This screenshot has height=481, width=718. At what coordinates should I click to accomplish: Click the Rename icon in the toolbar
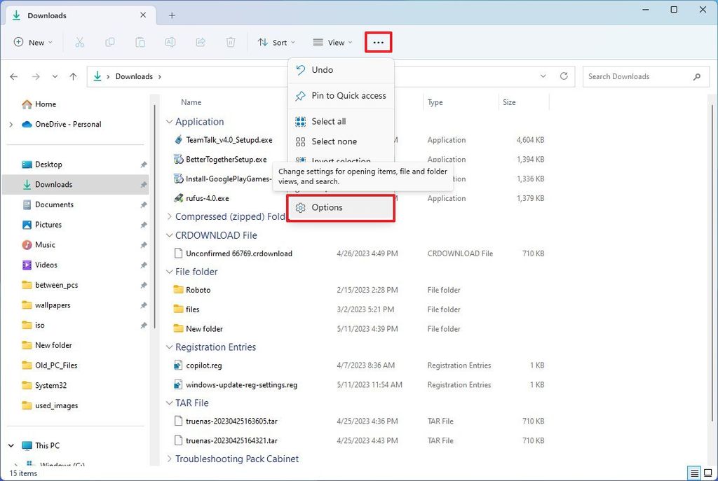pos(170,42)
